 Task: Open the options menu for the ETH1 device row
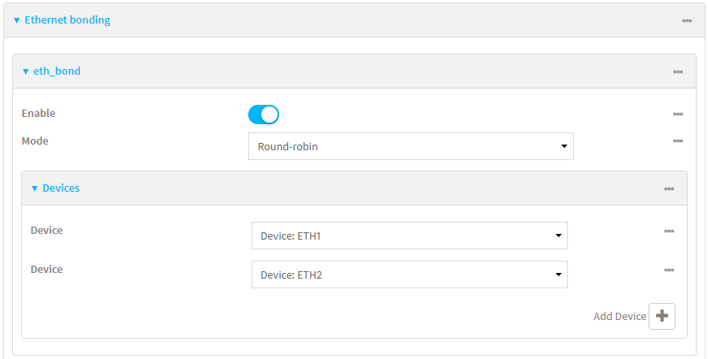(668, 231)
